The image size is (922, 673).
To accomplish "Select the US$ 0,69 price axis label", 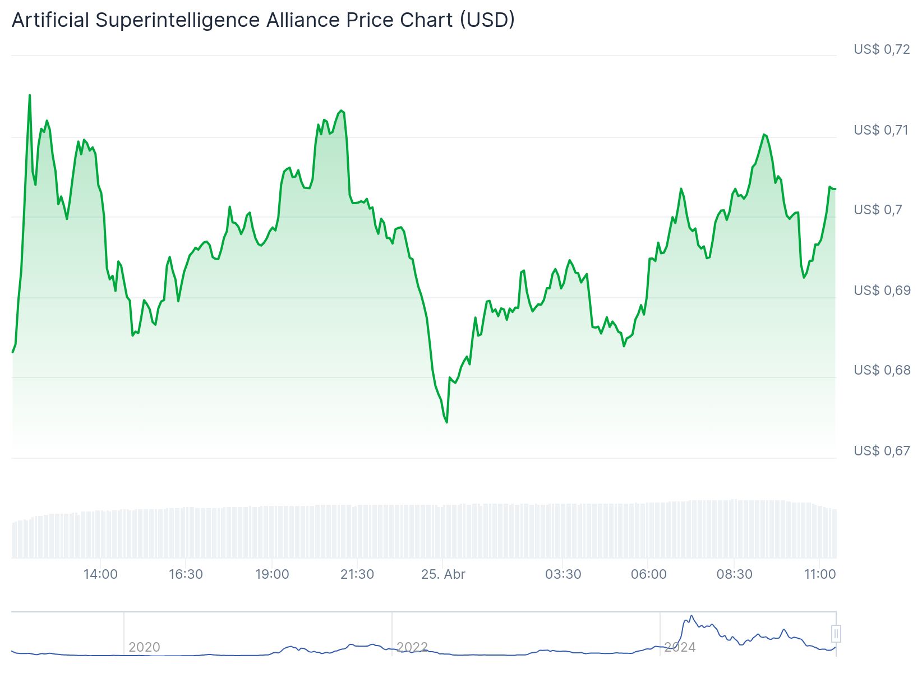I will [882, 291].
